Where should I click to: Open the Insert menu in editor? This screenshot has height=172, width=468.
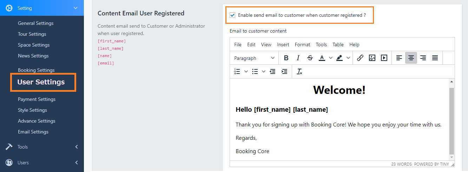coord(283,44)
